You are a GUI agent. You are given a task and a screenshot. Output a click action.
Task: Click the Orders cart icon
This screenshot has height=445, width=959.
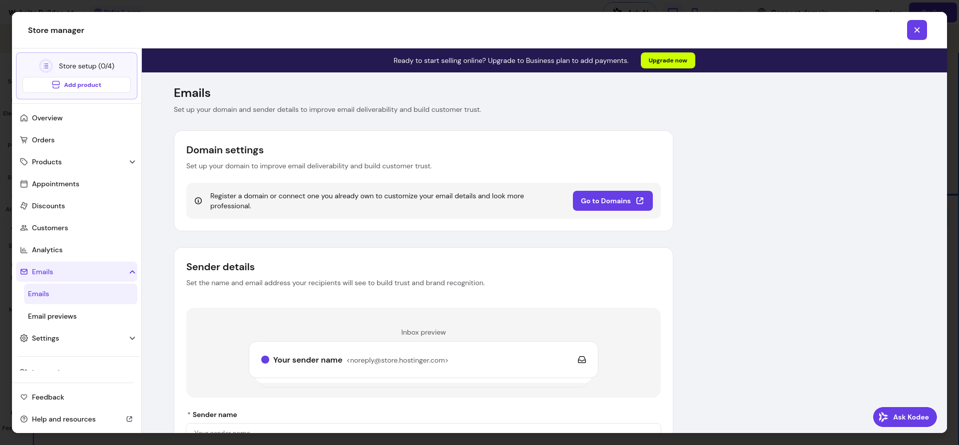point(24,140)
